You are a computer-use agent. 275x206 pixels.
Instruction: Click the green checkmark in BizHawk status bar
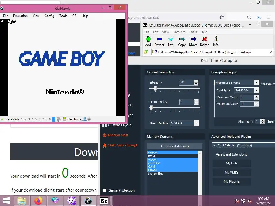pyautogui.click(x=2, y=119)
